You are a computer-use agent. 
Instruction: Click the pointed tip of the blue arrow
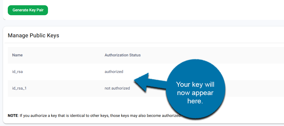[135, 80]
